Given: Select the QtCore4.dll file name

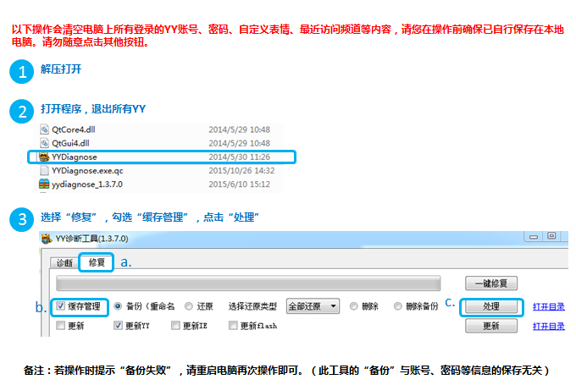Looking at the screenshot, I should pos(74,129).
